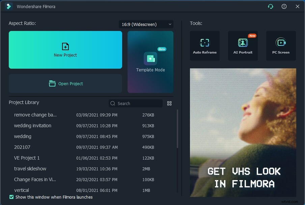Switch project library to grid view

coord(169,103)
